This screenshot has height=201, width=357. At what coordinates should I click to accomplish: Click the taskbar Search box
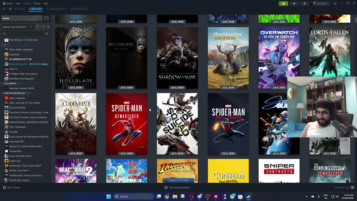pyautogui.click(x=134, y=197)
